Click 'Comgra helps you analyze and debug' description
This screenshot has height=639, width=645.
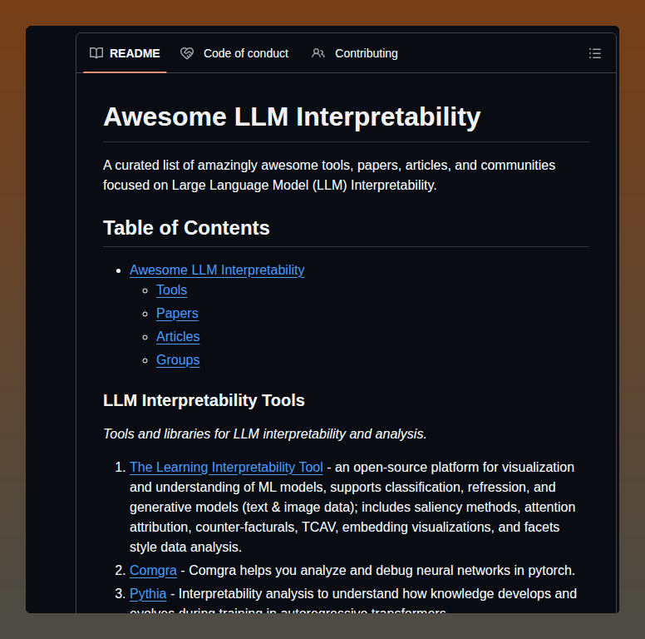382,571
